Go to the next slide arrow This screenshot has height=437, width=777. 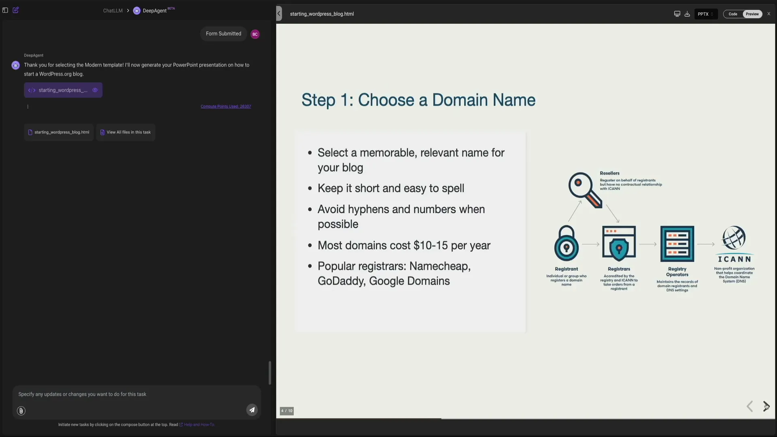click(x=766, y=406)
